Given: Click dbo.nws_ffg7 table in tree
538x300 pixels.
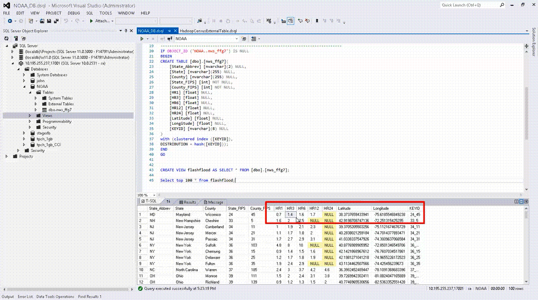Looking at the screenshot, I should click(60, 110).
